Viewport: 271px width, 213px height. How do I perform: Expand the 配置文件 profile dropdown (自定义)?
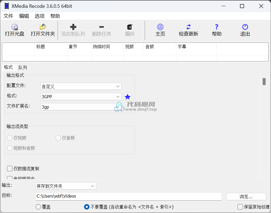click(x=81, y=86)
